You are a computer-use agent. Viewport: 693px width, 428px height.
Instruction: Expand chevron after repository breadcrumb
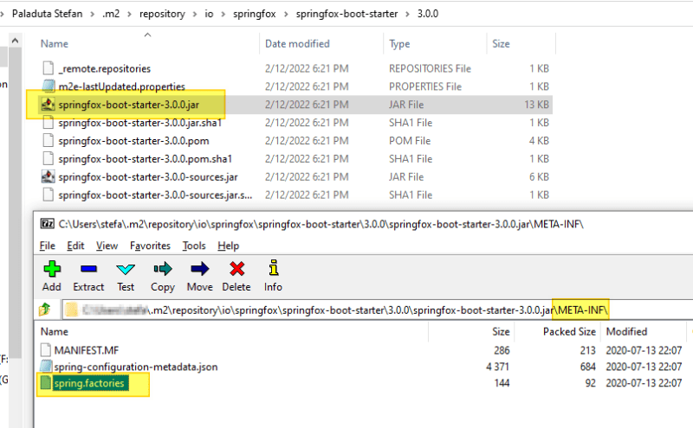click(x=195, y=14)
